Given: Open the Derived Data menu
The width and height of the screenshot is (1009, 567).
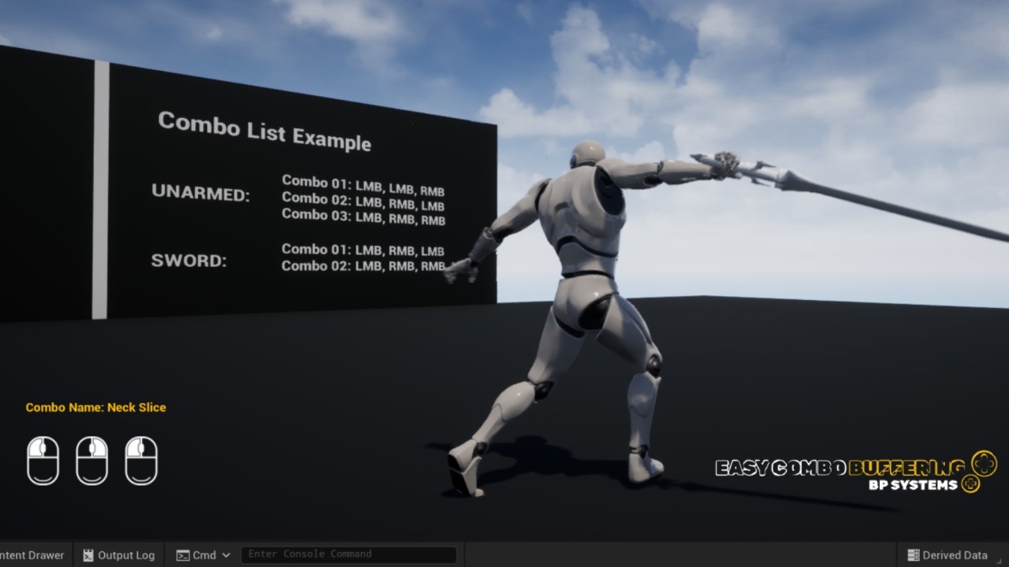Looking at the screenshot, I should point(948,555).
